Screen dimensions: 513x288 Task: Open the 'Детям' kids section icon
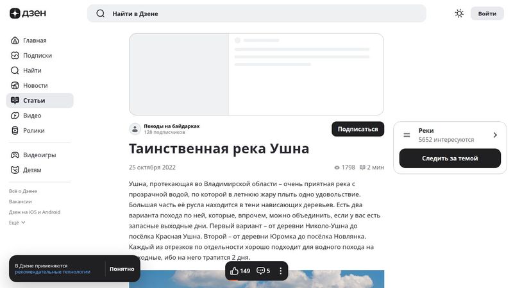15,170
